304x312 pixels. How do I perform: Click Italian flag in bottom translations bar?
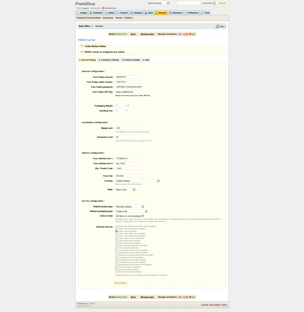[x=193, y=297]
